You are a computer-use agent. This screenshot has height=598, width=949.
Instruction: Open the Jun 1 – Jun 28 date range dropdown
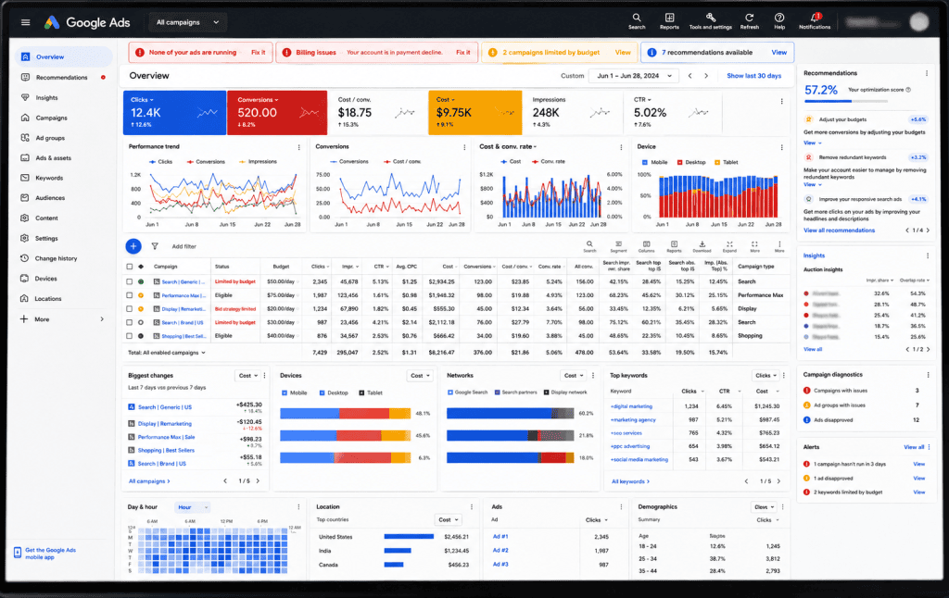(635, 76)
